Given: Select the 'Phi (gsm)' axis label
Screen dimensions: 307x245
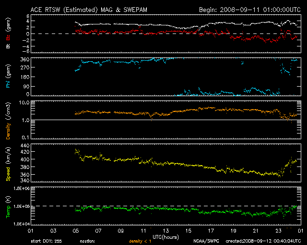Looking at the screenshot, I should 8,76.
